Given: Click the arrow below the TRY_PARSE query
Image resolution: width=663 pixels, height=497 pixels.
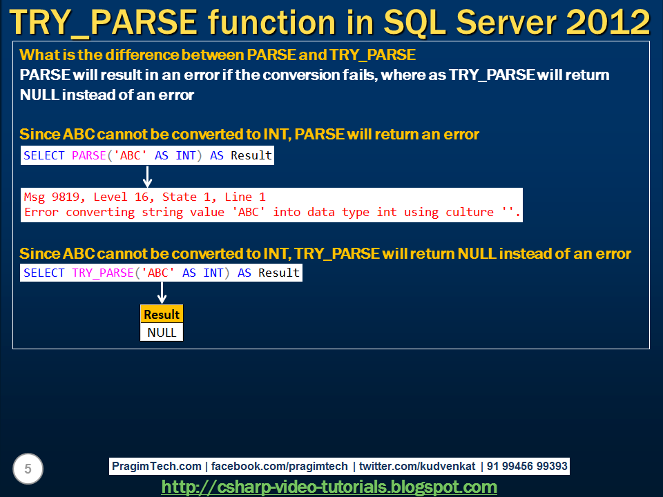Looking at the screenshot, I should (162, 293).
